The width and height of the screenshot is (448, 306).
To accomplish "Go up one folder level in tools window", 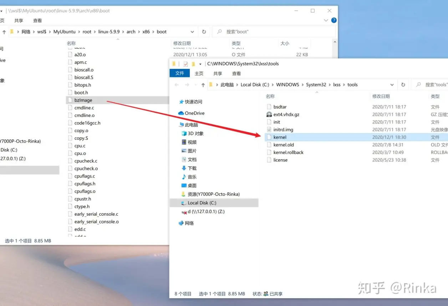I will click(203, 85).
